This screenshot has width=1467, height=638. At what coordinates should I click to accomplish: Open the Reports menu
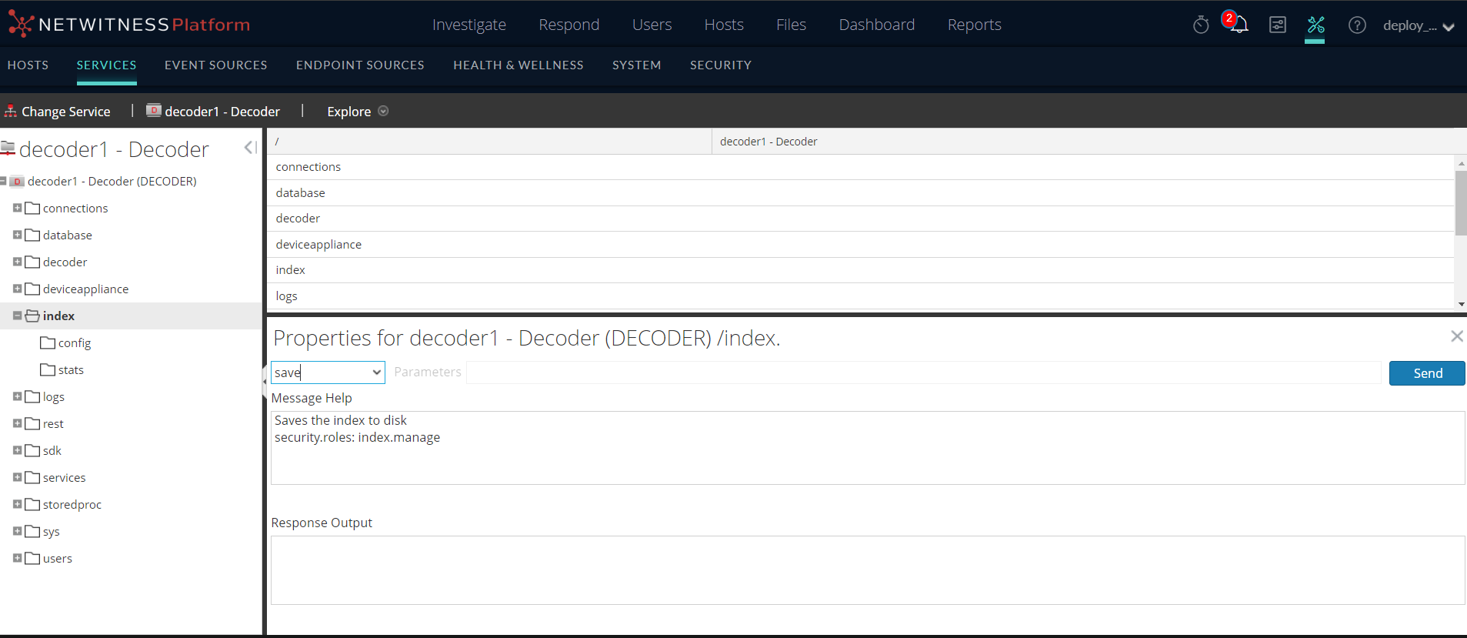point(975,25)
